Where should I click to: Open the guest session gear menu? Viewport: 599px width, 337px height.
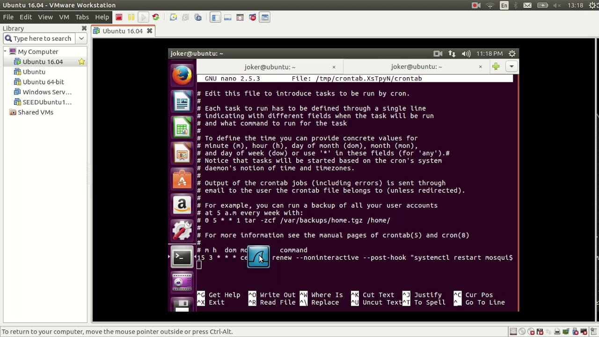512,53
